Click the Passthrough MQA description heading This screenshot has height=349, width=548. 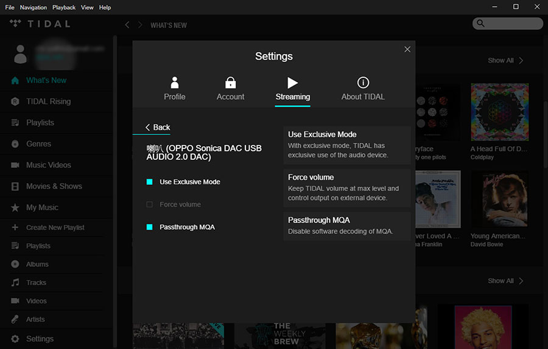[x=318, y=220]
